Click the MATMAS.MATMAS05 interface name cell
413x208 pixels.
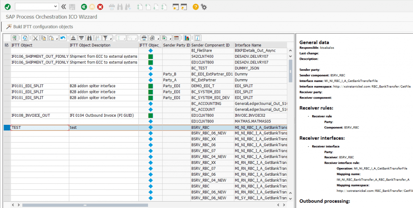(x=261, y=121)
